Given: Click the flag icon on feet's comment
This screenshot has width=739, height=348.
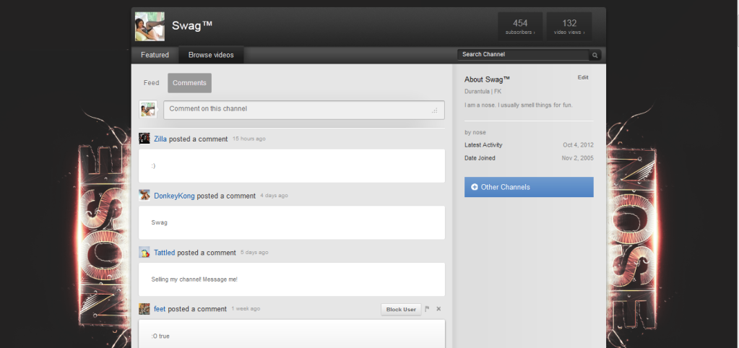Looking at the screenshot, I should click(x=427, y=309).
